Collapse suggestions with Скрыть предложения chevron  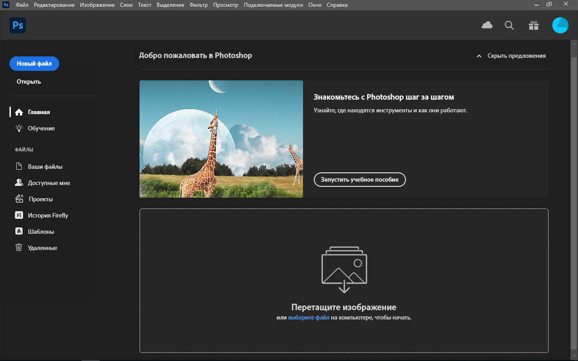[479, 56]
